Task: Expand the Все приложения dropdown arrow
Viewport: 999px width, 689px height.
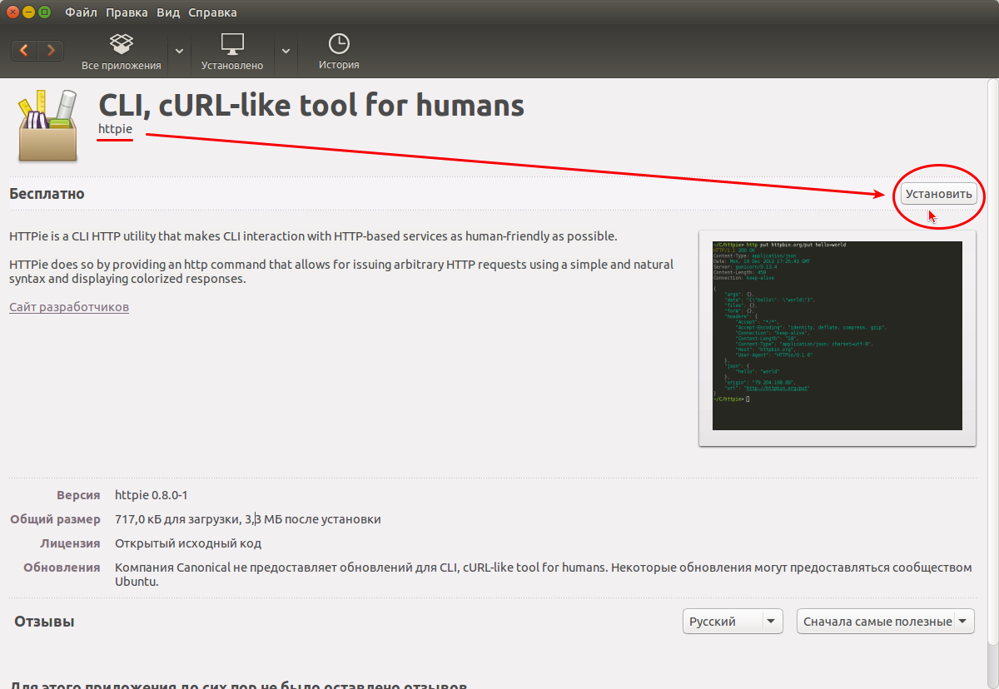Action: tap(179, 51)
